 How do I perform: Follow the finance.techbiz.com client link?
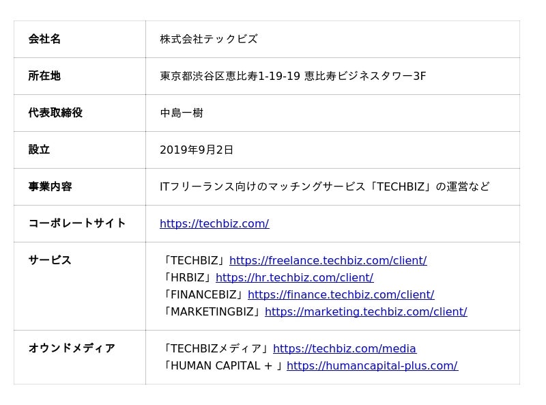(341, 294)
